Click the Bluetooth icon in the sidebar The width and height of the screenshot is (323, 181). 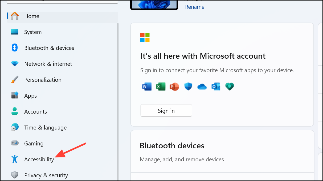click(15, 48)
